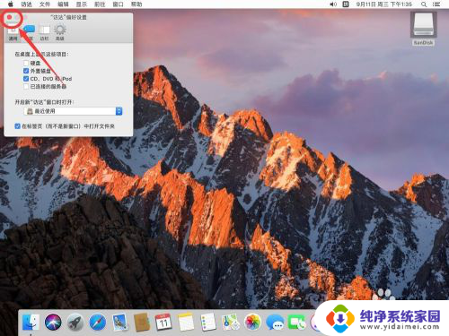Toggle the open folders in tabs checkbox
The image size is (449, 336).
18,126
